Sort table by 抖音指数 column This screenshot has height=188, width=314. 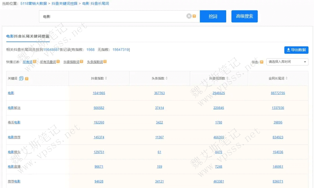[106, 78]
